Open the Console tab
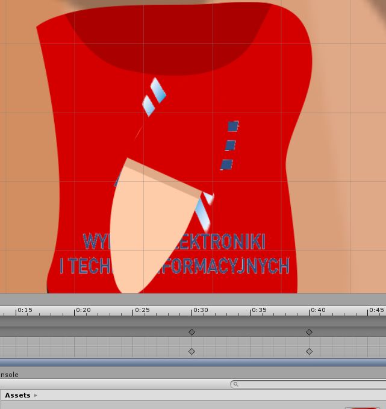This screenshot has width=386, height=409. [9, 375]
